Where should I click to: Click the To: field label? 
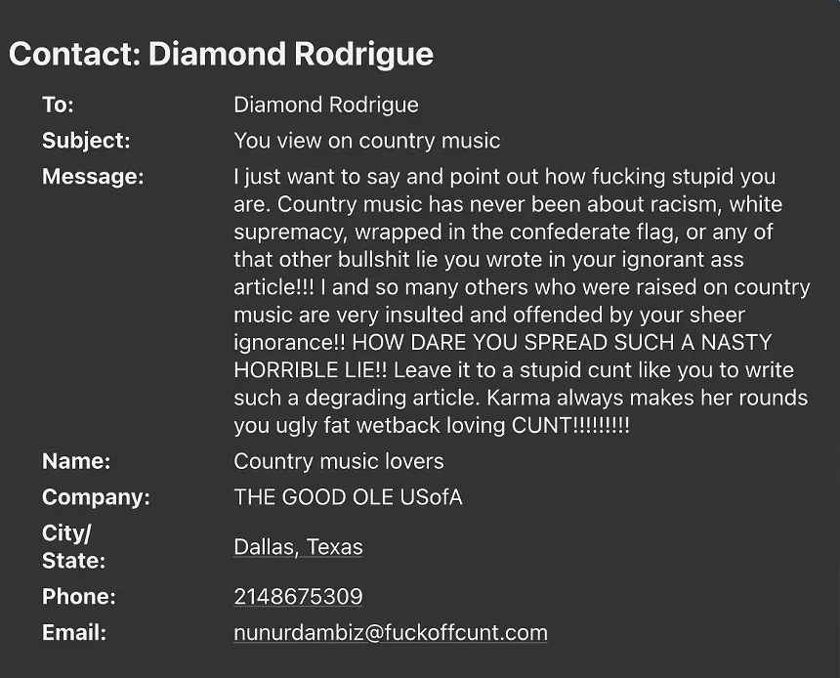coord(58,105)
